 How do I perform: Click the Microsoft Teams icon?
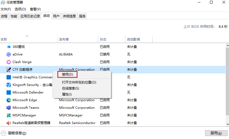[x=9, y=108]
